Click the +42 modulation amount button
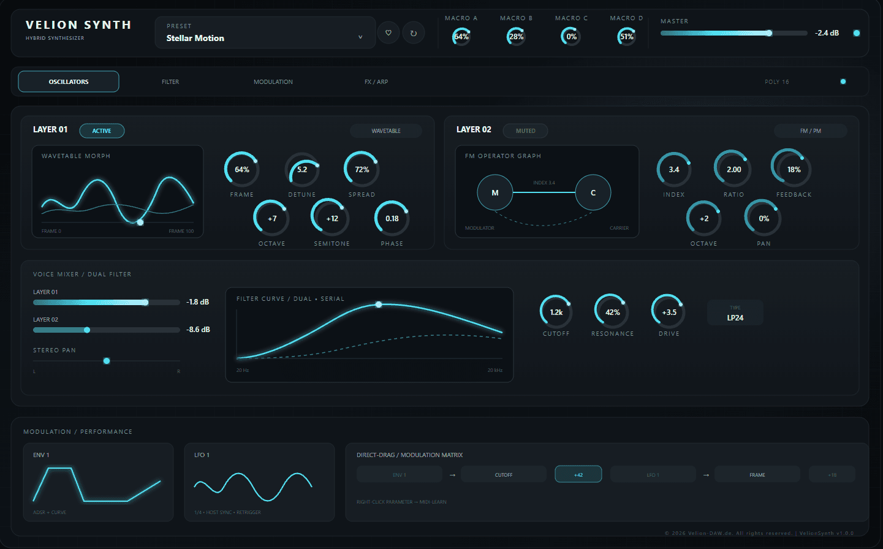Screen dimensions: 883x549 coord(578,475)
